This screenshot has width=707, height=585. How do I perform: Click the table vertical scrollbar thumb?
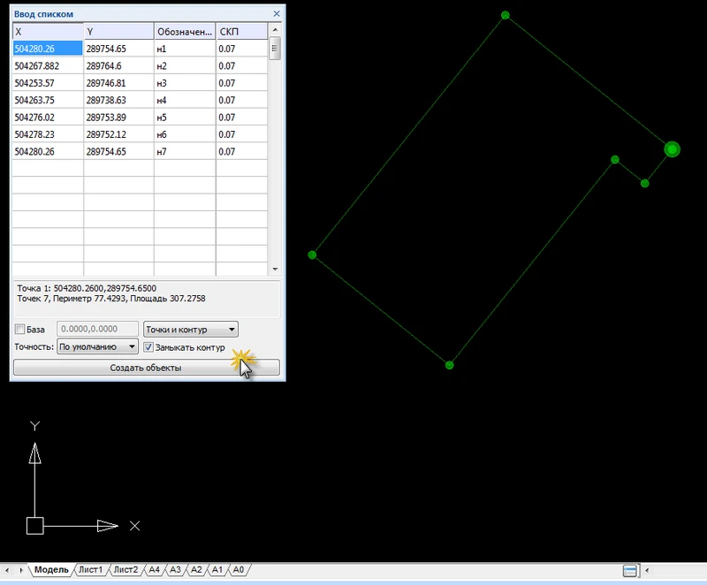[274, 49]
